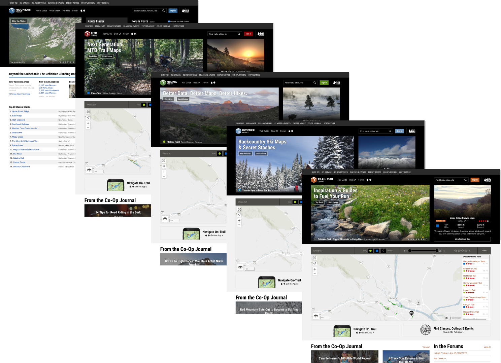
Task: Open the map layers button on Trail Run map
Action: click(315, 316)
